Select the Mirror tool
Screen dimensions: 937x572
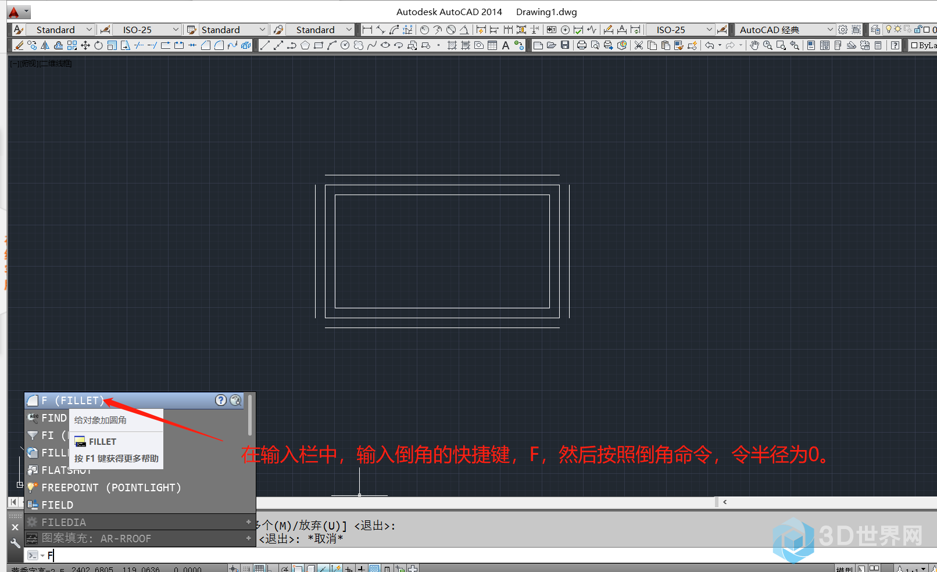pyautogui.click(x=45, y=45)
